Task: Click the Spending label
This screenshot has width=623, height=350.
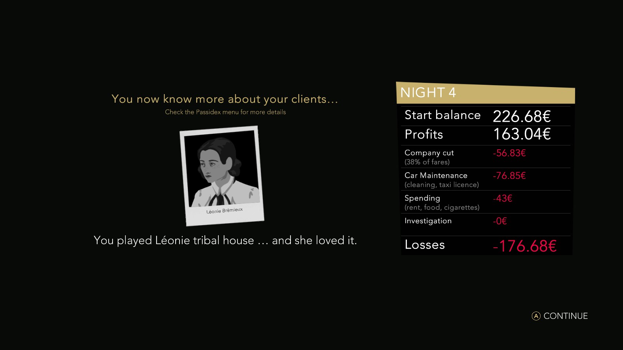Action: 422,198
